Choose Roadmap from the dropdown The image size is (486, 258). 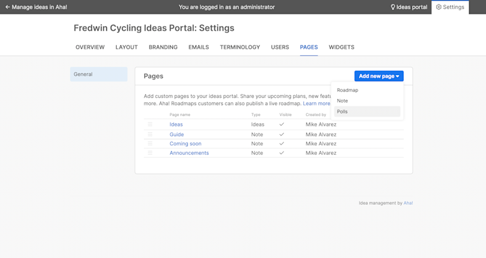367,90
